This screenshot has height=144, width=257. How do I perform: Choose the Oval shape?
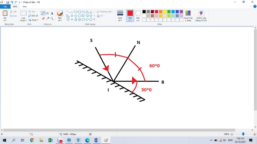point(76,12)
